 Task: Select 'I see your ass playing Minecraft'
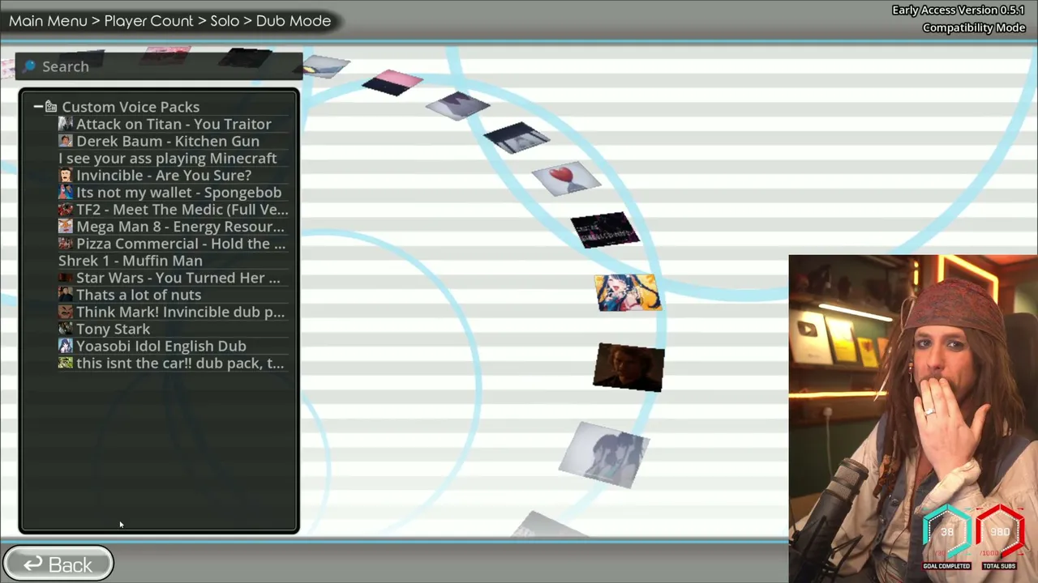point(167,158)
